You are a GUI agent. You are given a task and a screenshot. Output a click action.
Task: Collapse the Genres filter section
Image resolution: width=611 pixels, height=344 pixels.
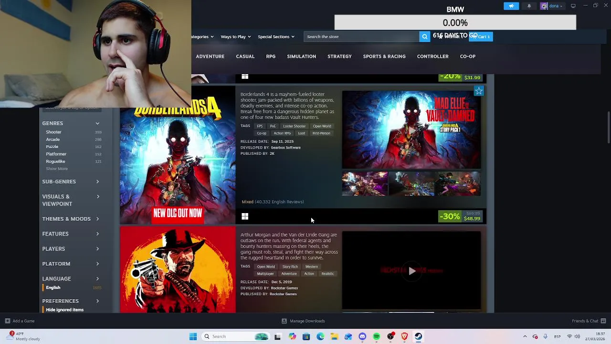click(71, 123)
